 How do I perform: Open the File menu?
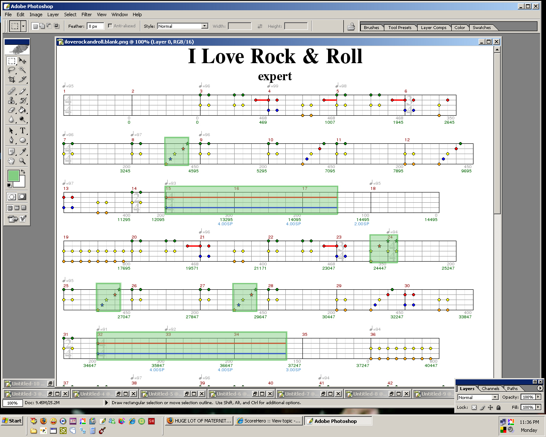[x=8, y=15]
